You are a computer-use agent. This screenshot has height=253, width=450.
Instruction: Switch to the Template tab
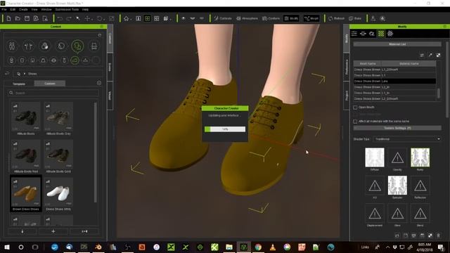coord(19,84)
